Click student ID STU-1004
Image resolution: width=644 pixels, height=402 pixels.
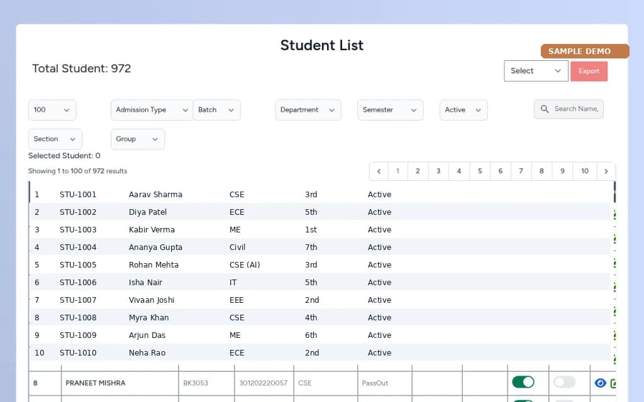[x=78, y=247]
